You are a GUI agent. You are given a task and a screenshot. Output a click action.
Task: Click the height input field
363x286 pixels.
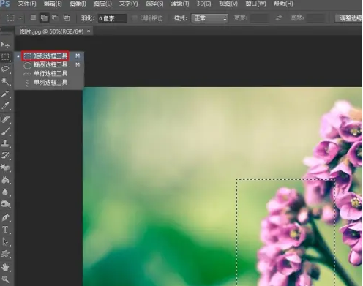(315, 18)
